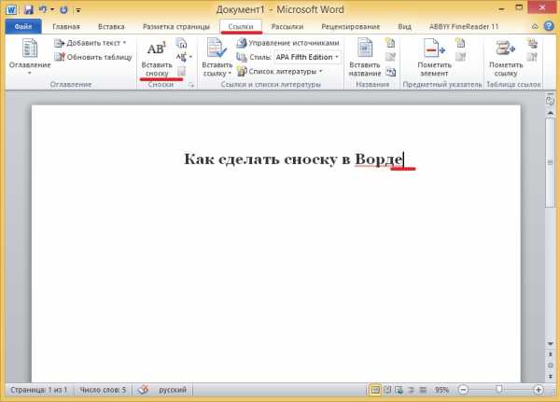
Task: Click Вставить ссылку insert citation button
Action: click(217, 58)
